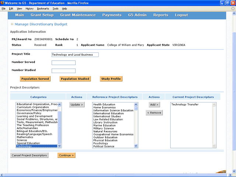This screenshot has height=177, width=236.
Task: Click the Study Profile button
Action: (111, 79)
